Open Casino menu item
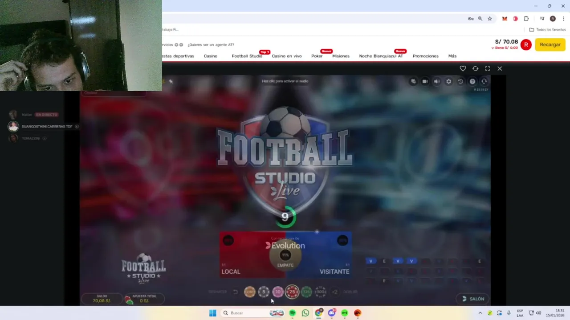Screen dimensions: 570x320 pos(211,56)
